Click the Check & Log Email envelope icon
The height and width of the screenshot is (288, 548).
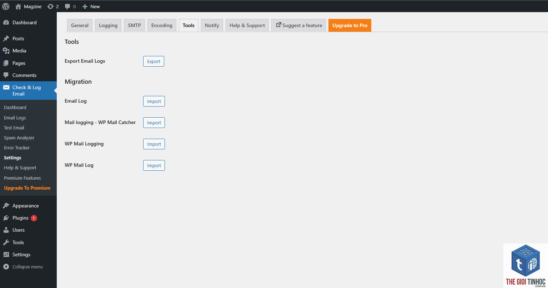click(x=6, y=87)
